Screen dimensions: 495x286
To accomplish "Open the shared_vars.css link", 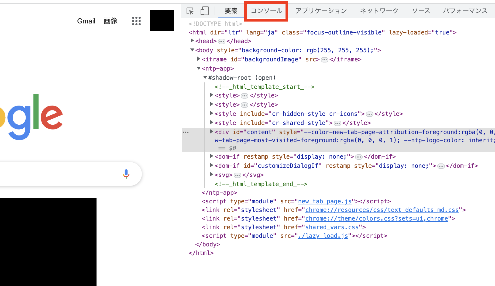I will click(x=332, y=227).
